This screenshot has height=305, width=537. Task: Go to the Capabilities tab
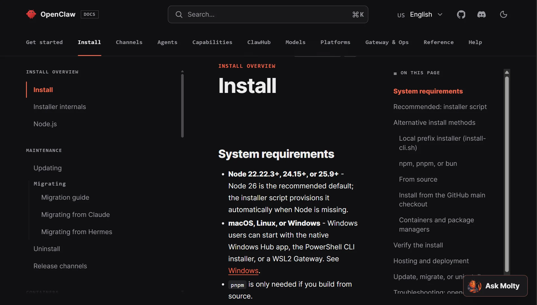(212, 42)
